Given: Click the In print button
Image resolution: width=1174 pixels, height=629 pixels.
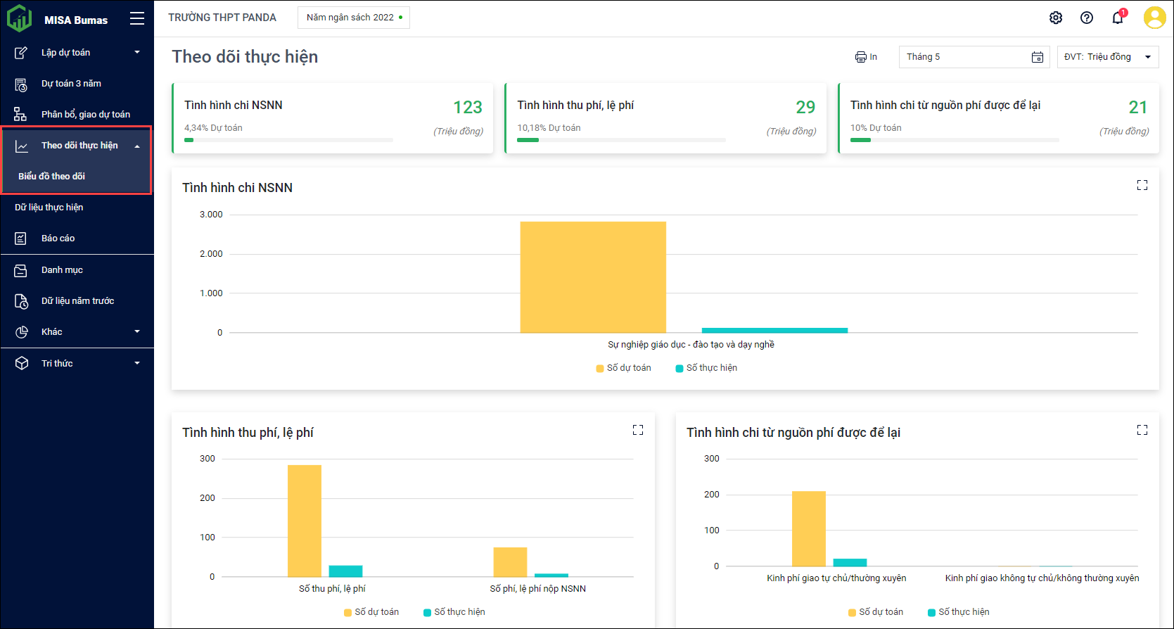Looking at the screenshot, I should pyautogui.click(x=866, y=57).
